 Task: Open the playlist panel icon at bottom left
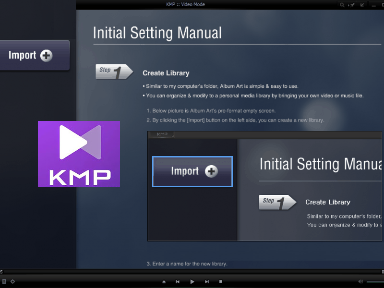(4, 282)
